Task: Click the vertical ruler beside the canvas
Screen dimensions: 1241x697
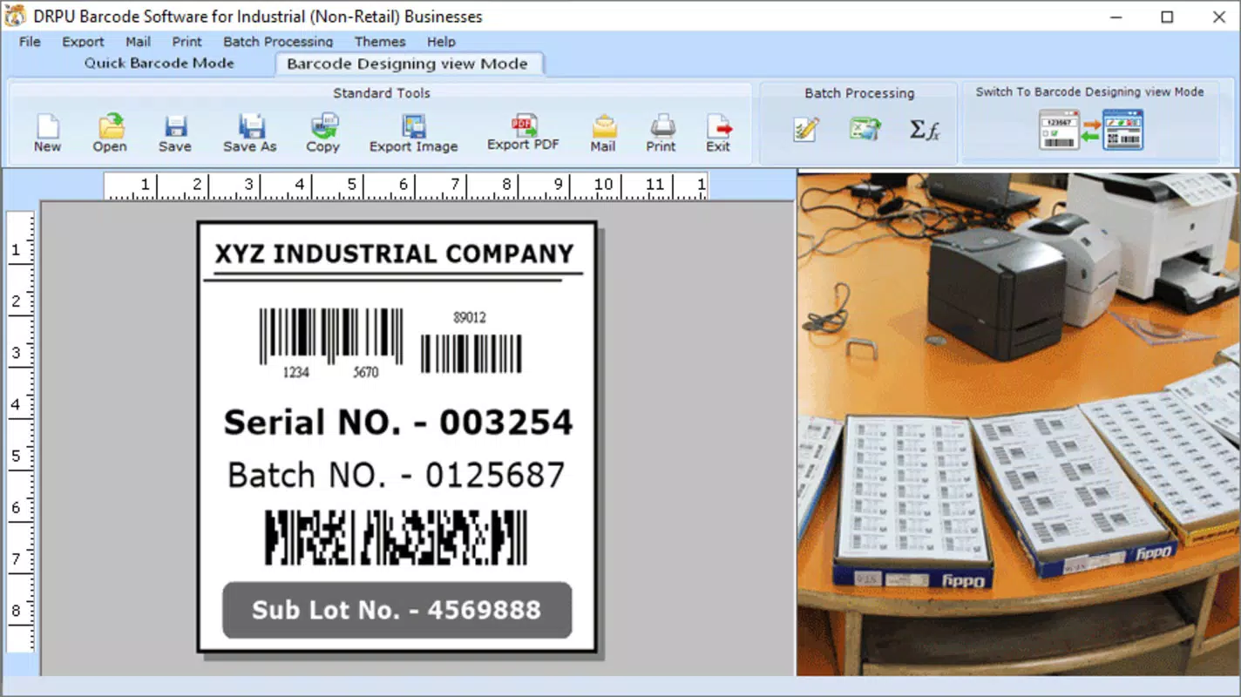Action: (x=21, y=431)
